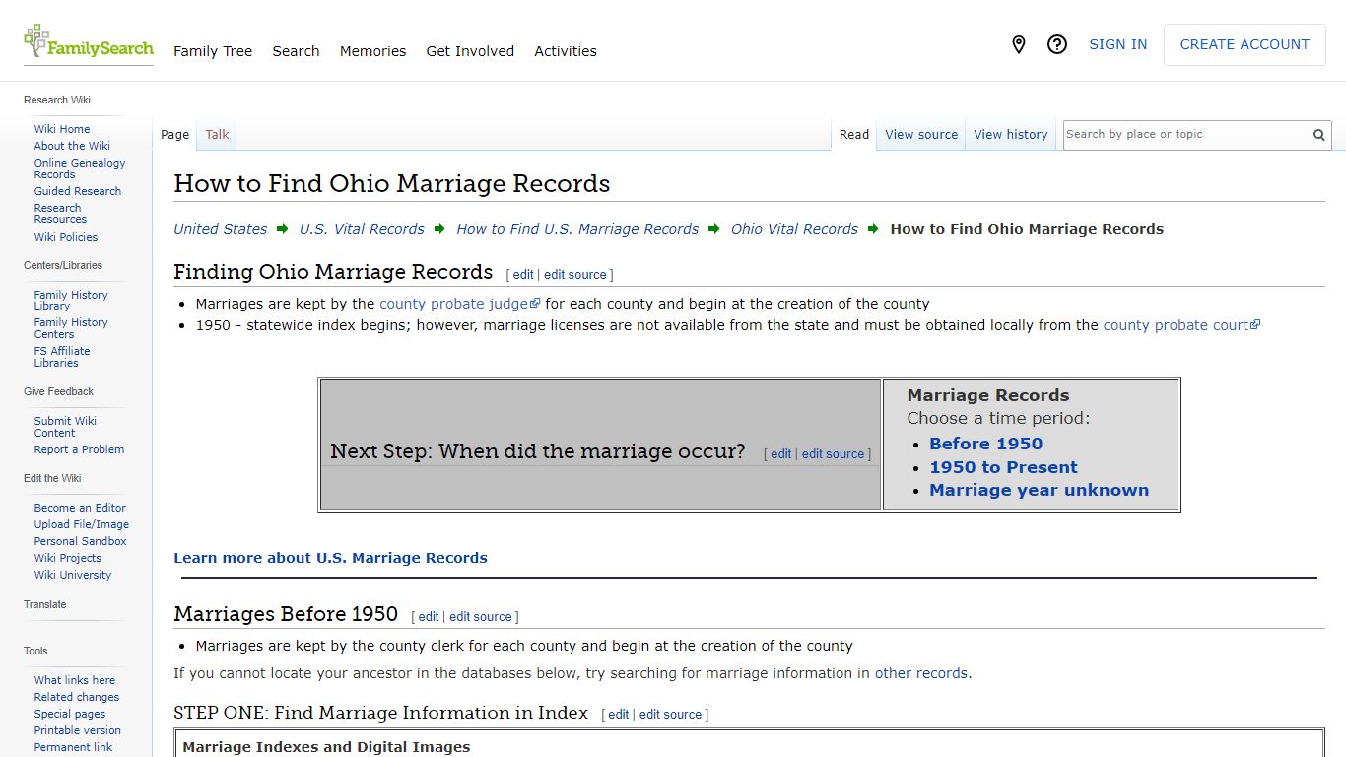Click edit source next to Next Step heading

coord(833,454)
